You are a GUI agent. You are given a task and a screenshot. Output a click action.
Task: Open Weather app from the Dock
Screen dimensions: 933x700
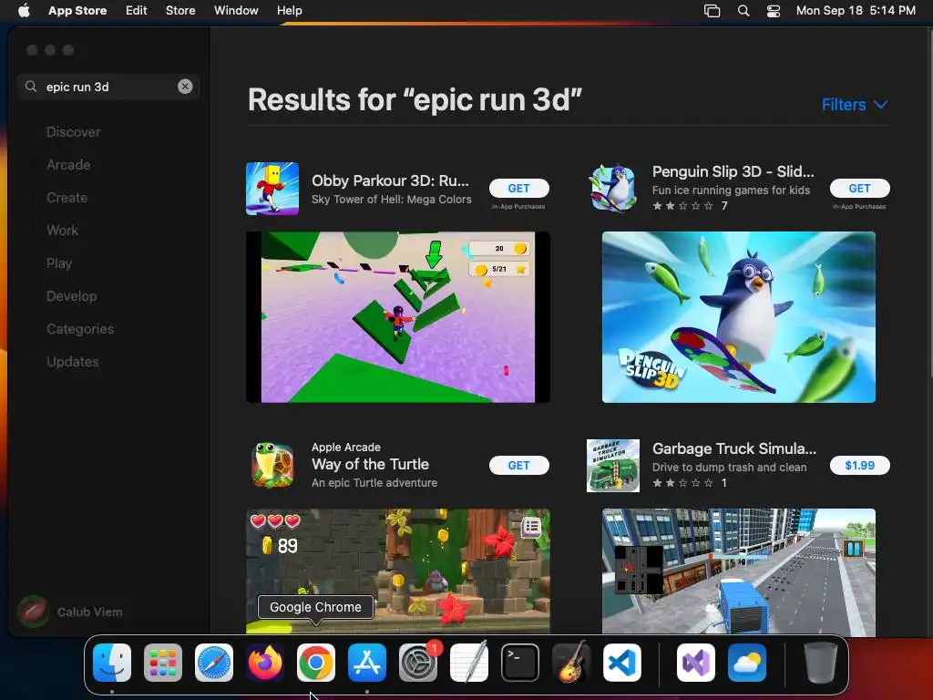747,663
